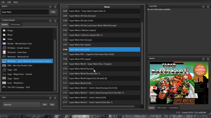Click the Snes9x 2010 version status text
The width and height of the screenshot is (211, 118).
[191, 112]
